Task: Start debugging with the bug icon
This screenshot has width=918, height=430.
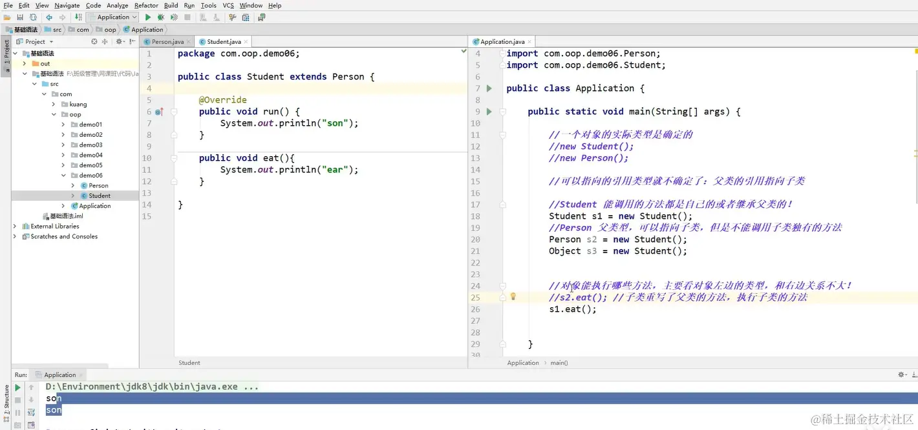Action: coord(161,17)
